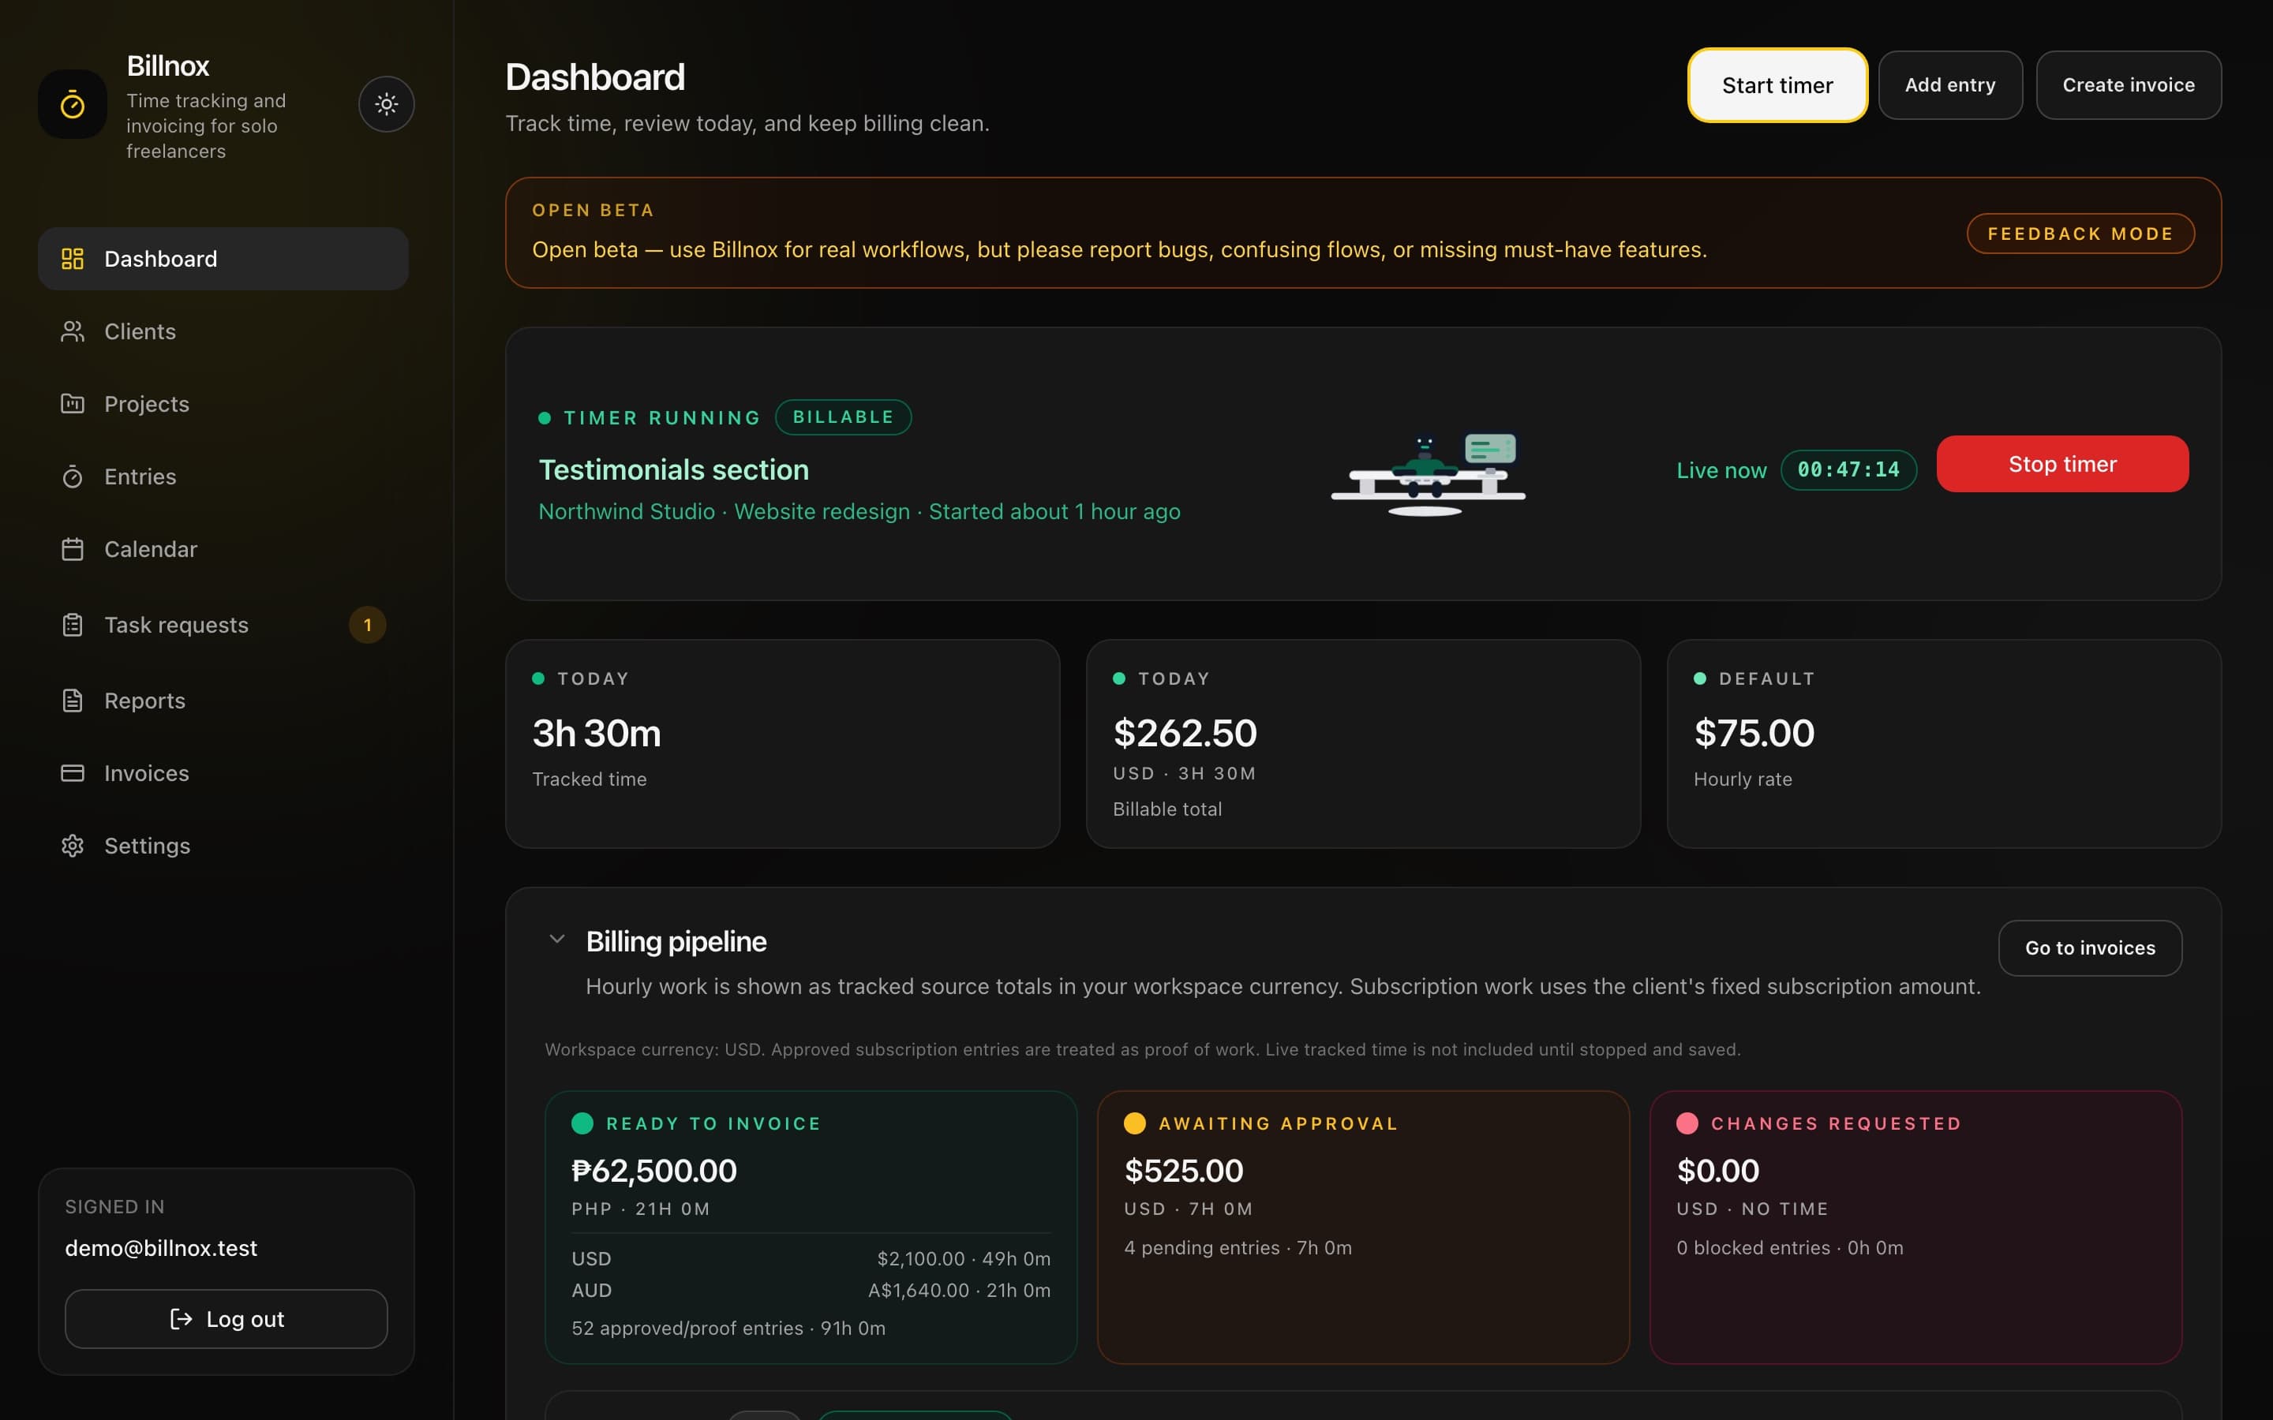This screenshot has width=2273, height=1420.
Task: Click the Ready to invoice ₱62,500.00 amount
Action: [653, 1170]
